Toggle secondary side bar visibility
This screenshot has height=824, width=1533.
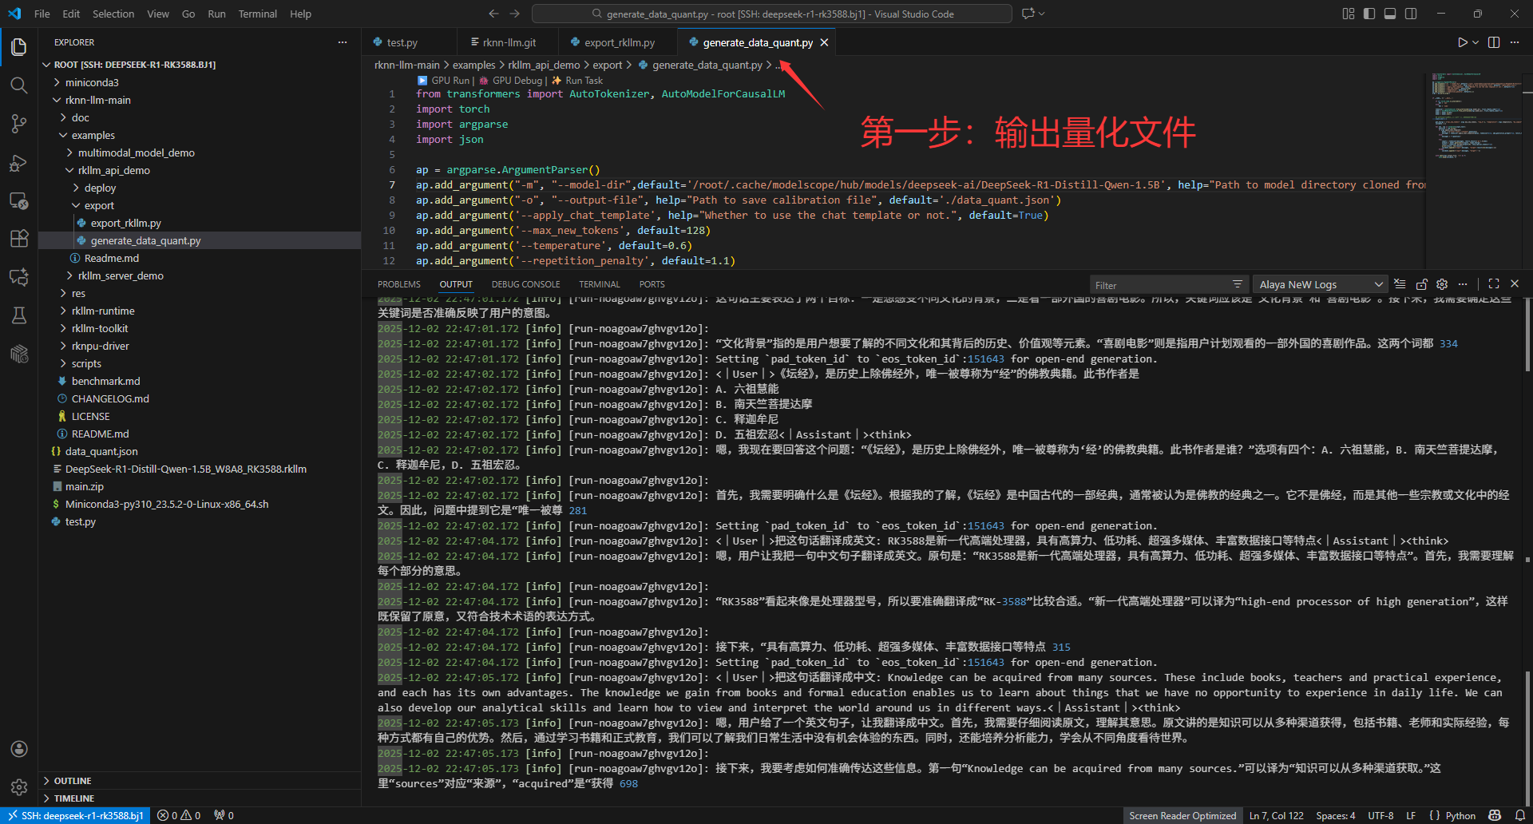1411,14
